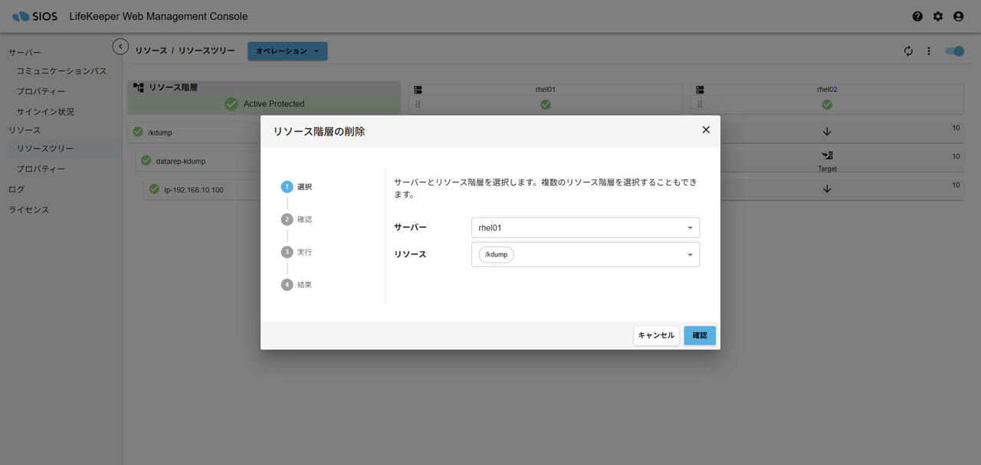Select the ip-192.168.10.100 resource tree item
Image resolution: width=981 pixels, height=465 pixels.
point(194,189)
